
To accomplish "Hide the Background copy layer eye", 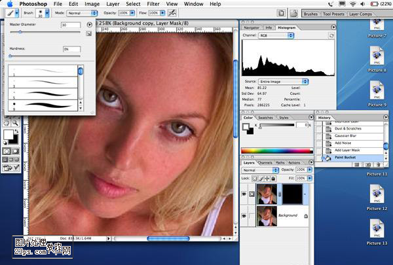I will 244,194.
